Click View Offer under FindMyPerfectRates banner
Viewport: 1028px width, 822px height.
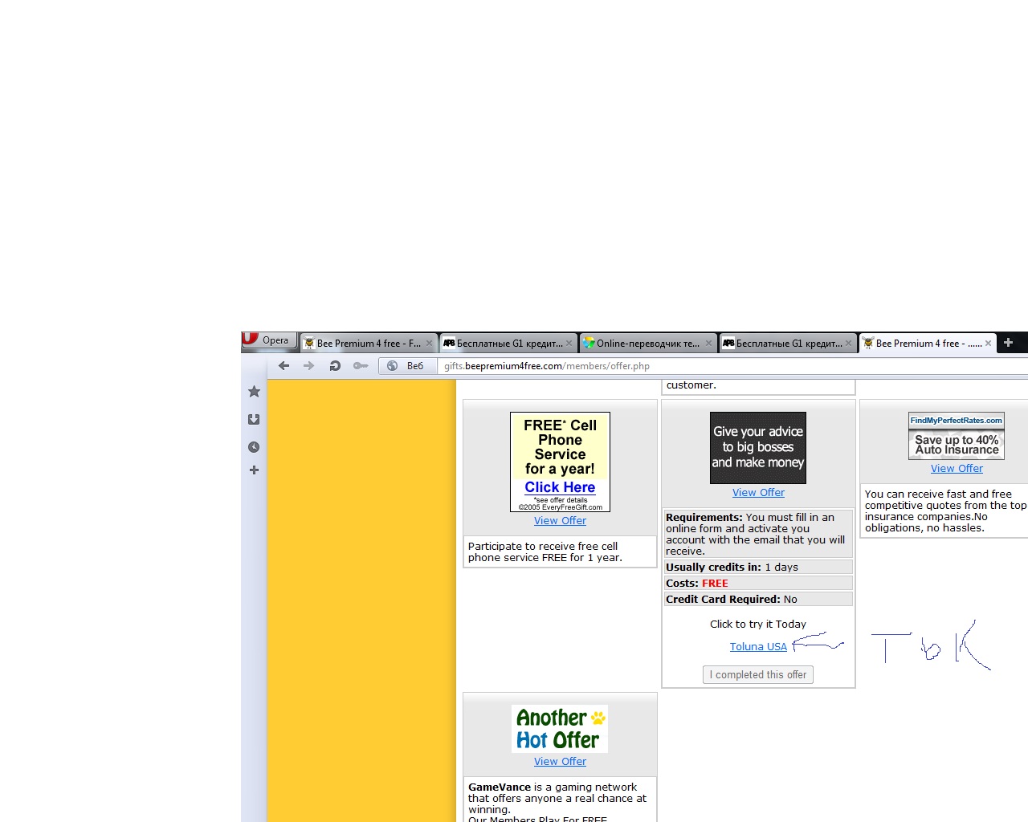pyautogui.click(x=957, y=469)
